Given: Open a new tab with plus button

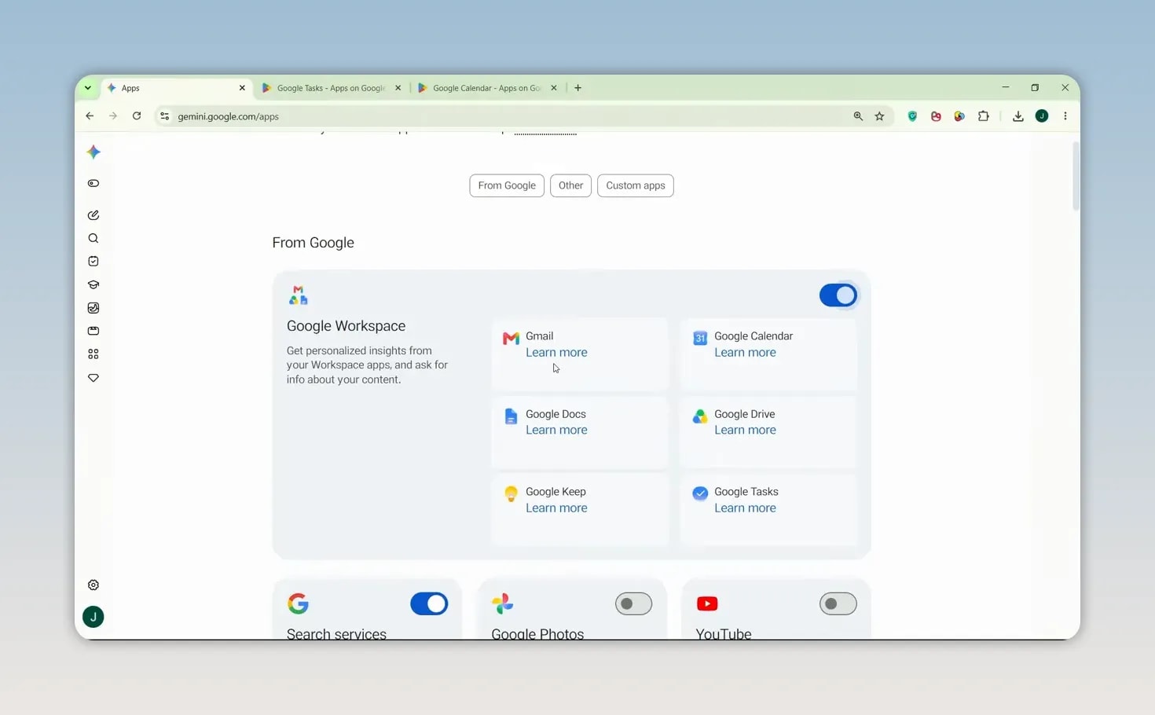Looking at the screenshot, I should pyautogui.click(x=578, y=88).
